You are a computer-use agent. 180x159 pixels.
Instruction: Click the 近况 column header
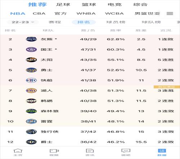point(166,30)
